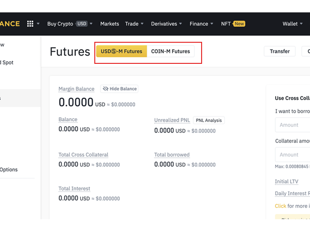
Task: Open the Buy Crypto menu
Action: click(60, 24)
